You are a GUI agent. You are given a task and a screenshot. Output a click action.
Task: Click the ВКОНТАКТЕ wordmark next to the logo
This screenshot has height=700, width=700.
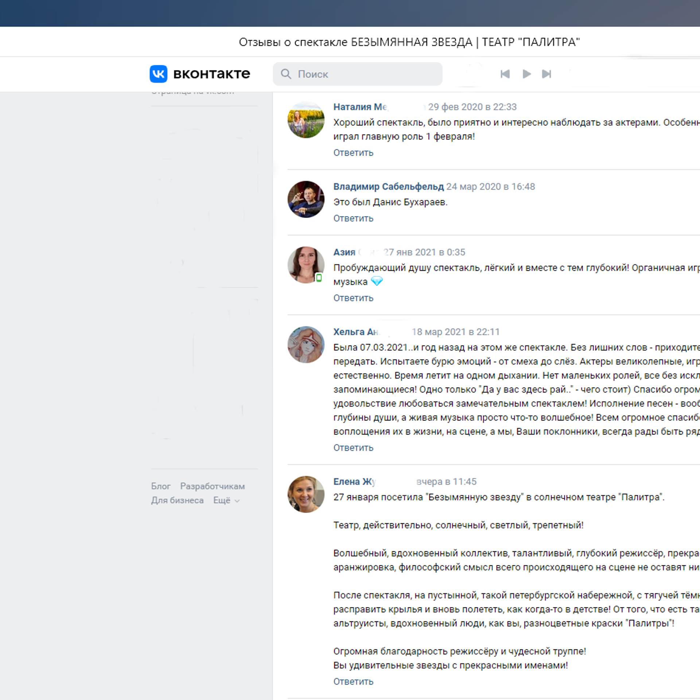tap(211, 74)
